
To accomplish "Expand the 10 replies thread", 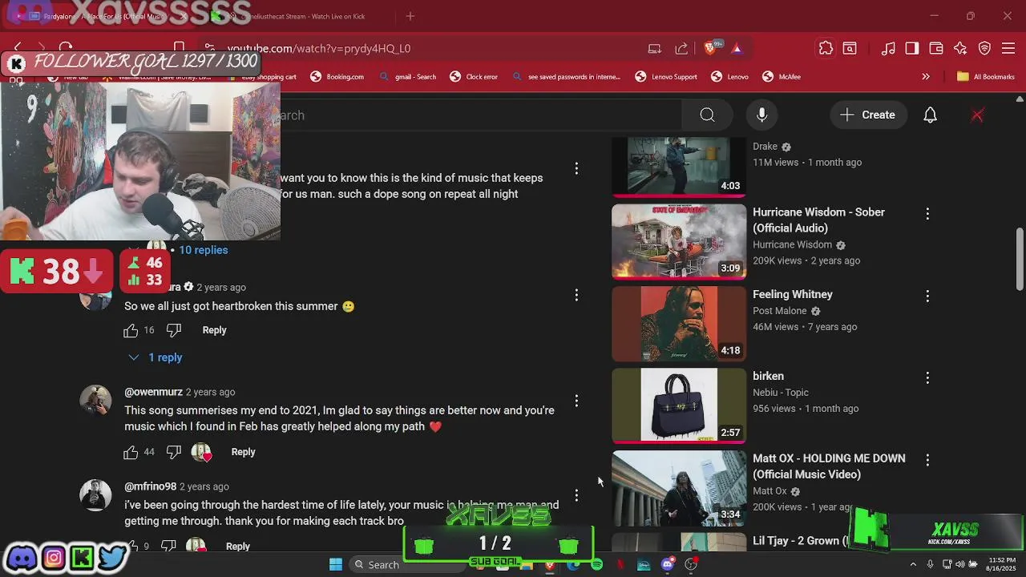I will coord(203,250).
